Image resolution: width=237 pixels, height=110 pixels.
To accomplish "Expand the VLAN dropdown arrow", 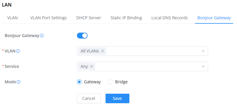I will (203, 51).
